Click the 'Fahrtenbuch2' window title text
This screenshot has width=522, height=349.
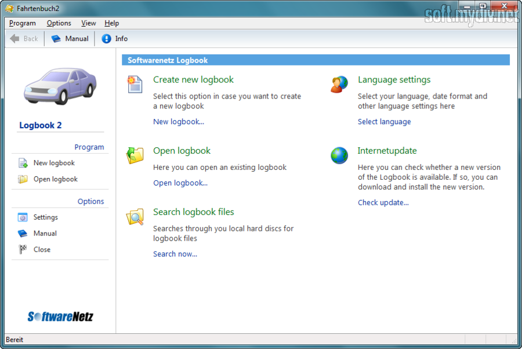coord(38,9)
